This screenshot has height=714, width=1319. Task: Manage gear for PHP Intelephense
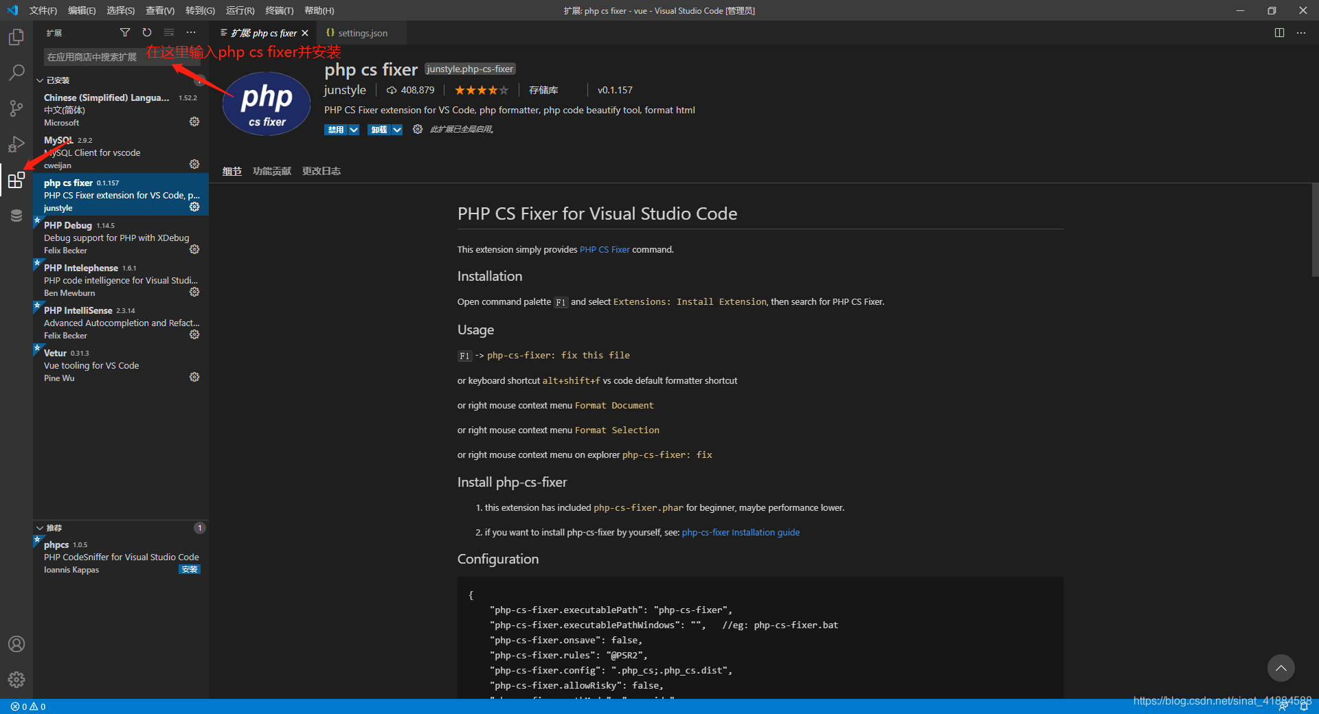[x=194, y=292]
